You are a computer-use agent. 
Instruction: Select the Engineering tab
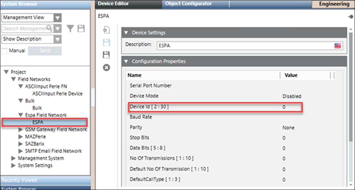[x=334, y=4]
